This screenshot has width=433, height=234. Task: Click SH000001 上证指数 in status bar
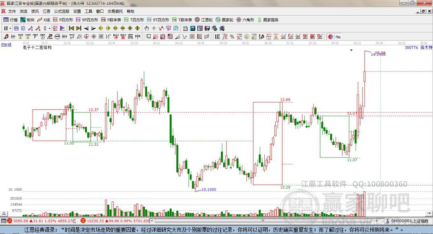coord(409,221)
